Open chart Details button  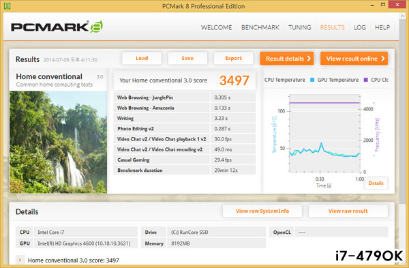coord(376,183)
